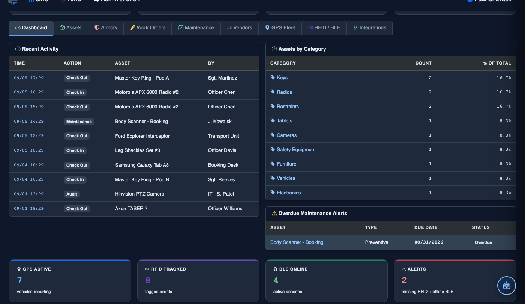Screen dimensions: 525x304
Task: Open the Cameras category link
Action: [x=286, y=135]
